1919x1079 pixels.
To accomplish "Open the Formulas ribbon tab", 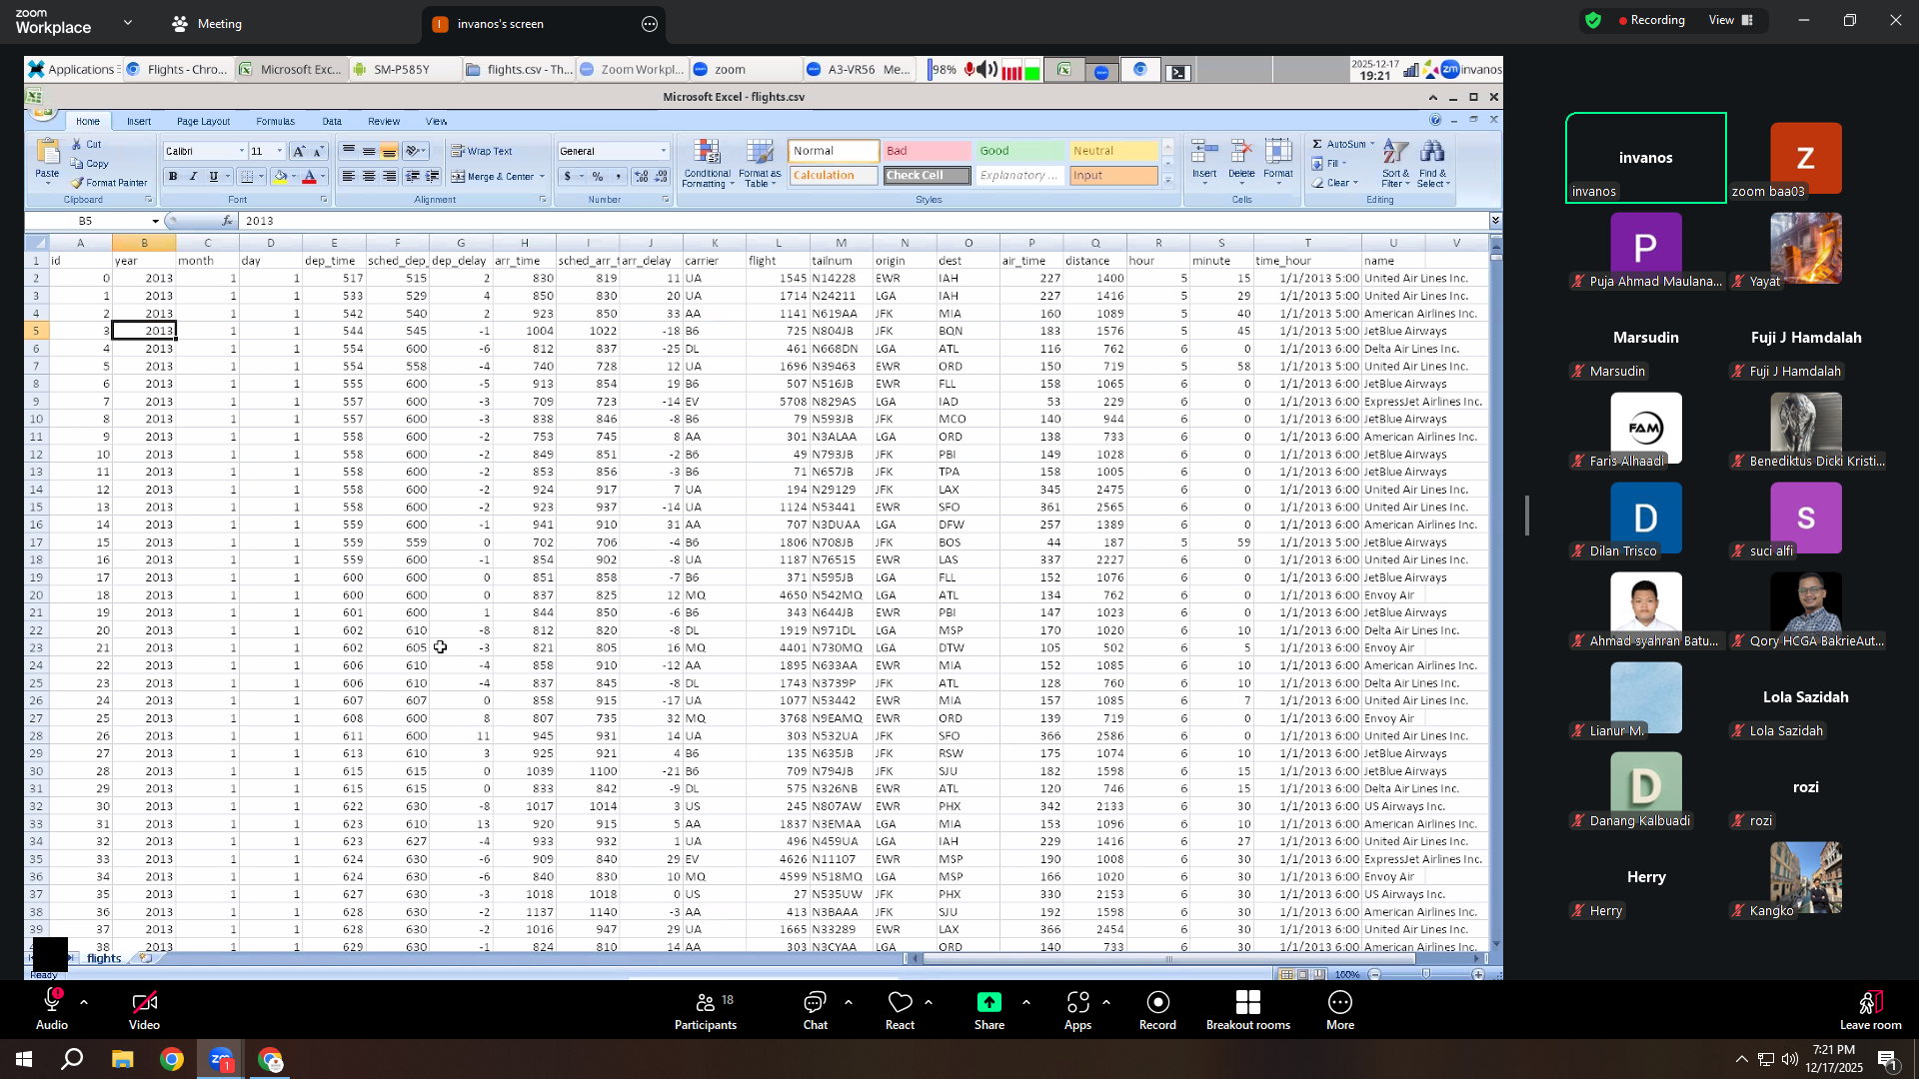I will (275, 122).
